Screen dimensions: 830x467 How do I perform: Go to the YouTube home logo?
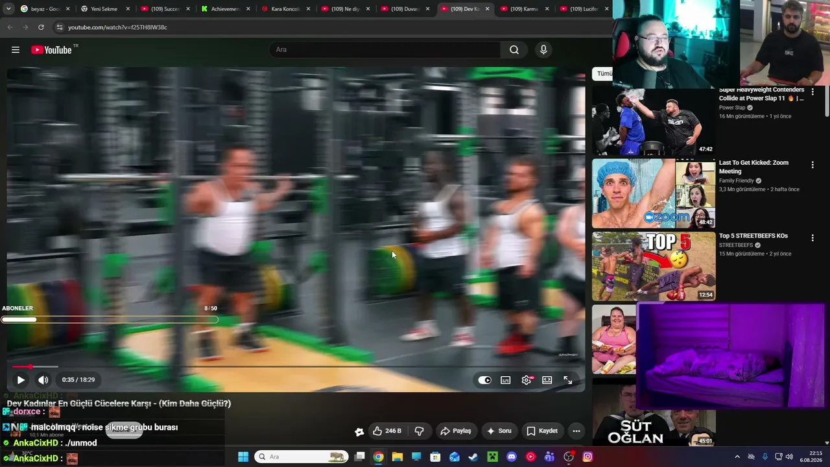51,50
